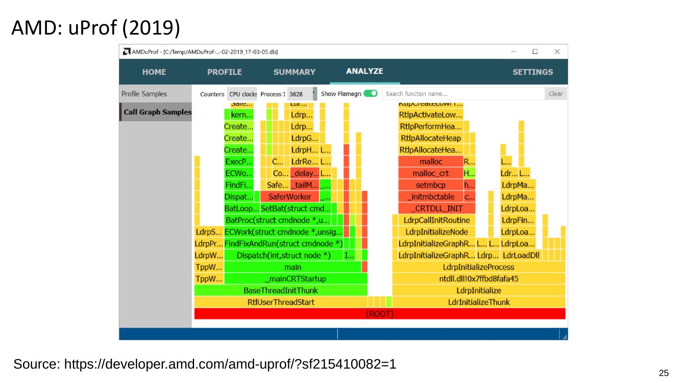680x383 pixels.
Task: Toggle the Show Flamegraph switch
Action: click(x=370, y=93)
